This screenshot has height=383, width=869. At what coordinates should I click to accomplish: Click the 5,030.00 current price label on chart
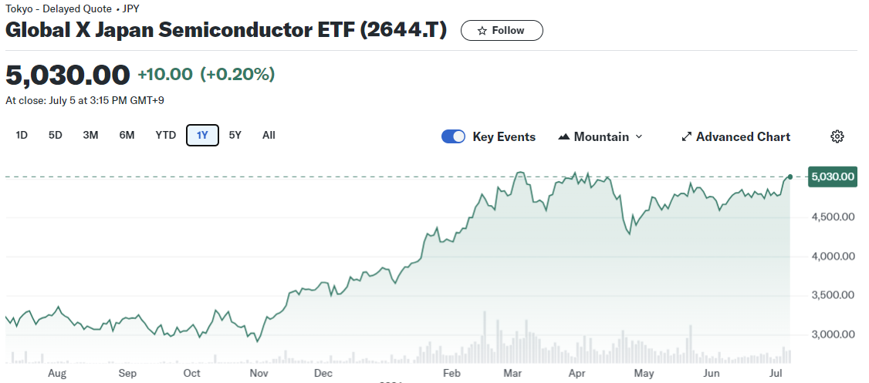(833, 177)
